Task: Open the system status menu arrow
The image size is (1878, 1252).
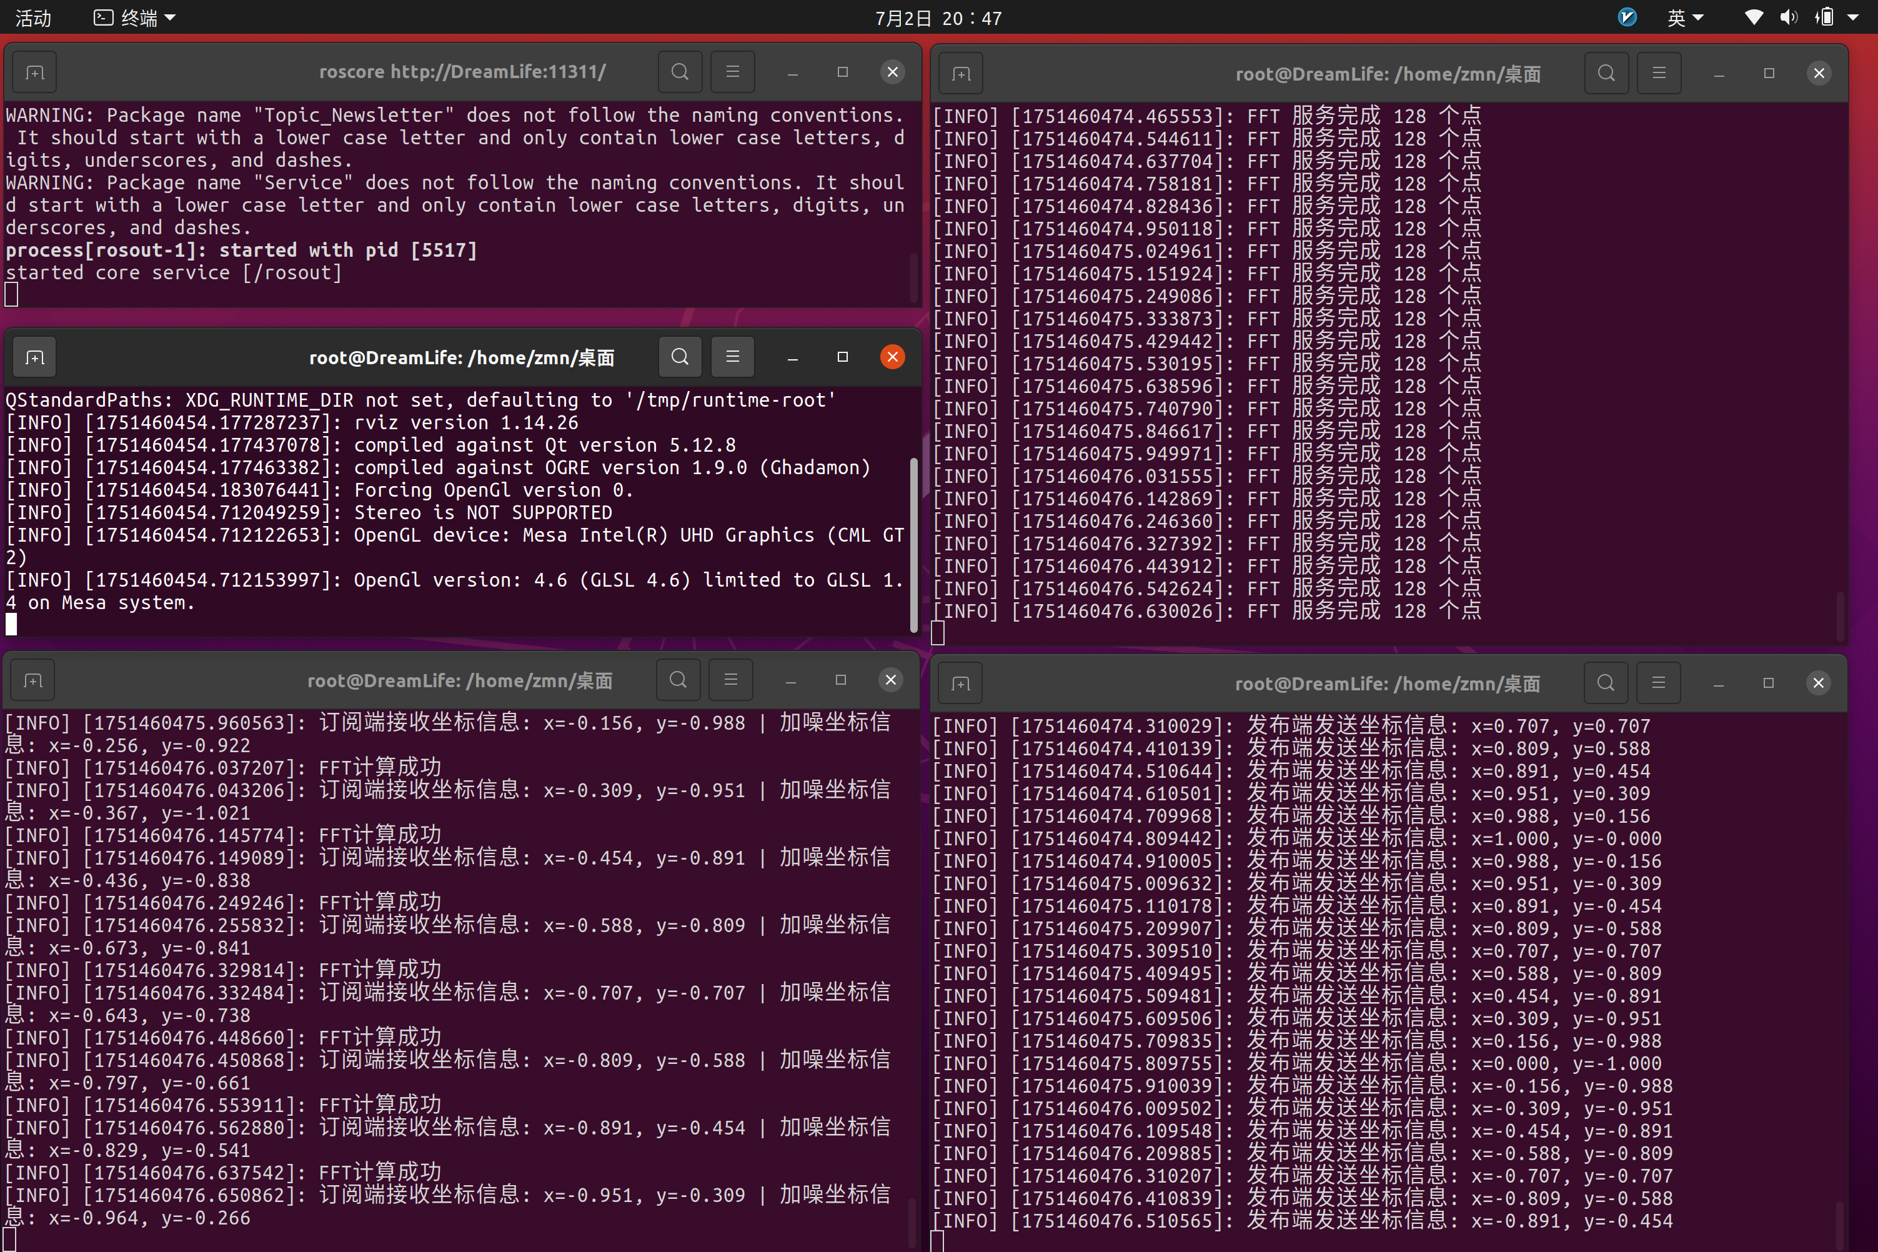Action: tap(1853, 17)
